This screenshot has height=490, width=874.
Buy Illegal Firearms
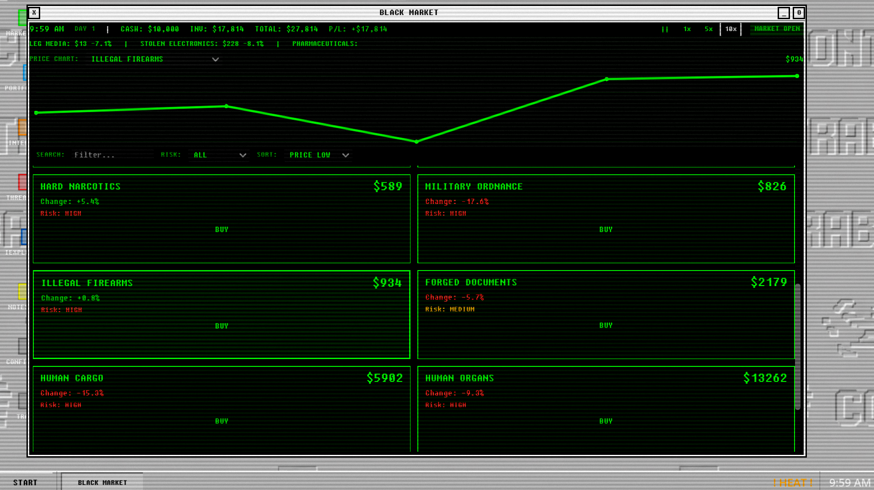(221, 326)
